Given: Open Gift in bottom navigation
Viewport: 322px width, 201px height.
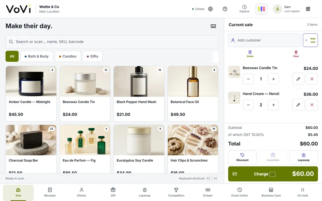Looking at the screenshot, I should pos(113,192).
